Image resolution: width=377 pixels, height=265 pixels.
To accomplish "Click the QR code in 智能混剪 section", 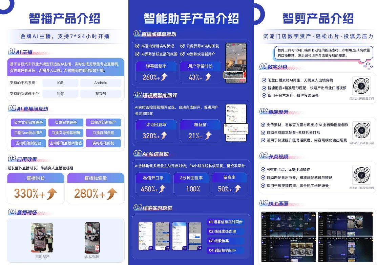I will (x=361, y=130).
